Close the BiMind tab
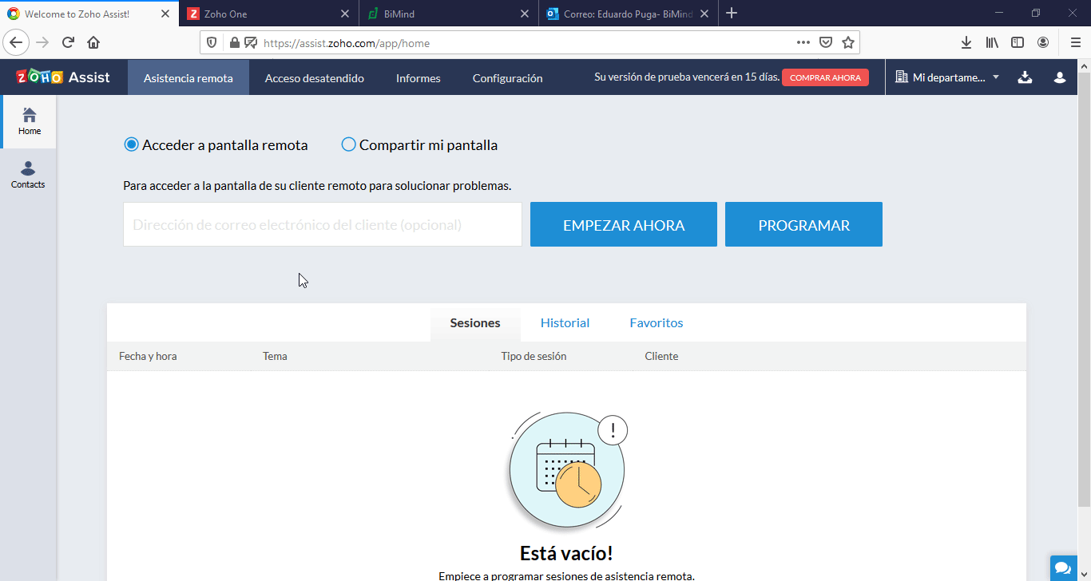The width and height of the screenshot is (1091, 581). click(x=525, y=14)
